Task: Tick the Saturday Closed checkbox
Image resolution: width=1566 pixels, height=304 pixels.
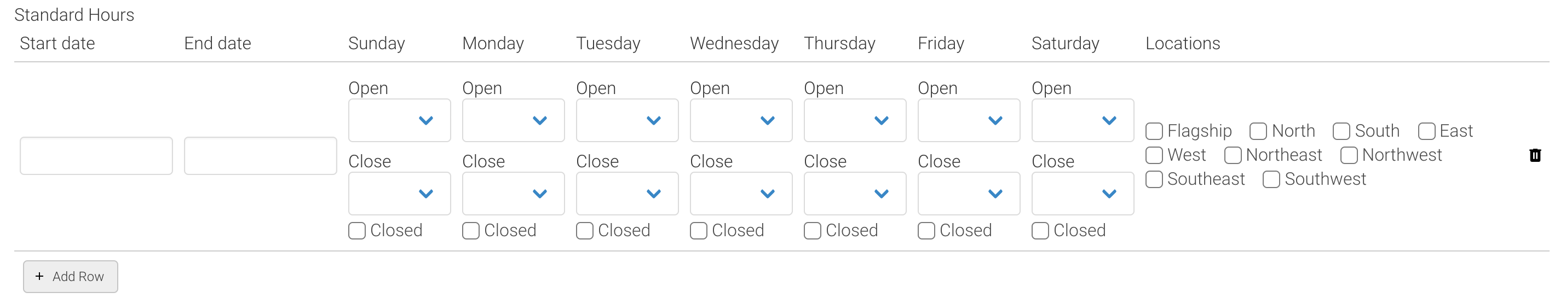Action: pyautogui.click(x=1040, y=231)
